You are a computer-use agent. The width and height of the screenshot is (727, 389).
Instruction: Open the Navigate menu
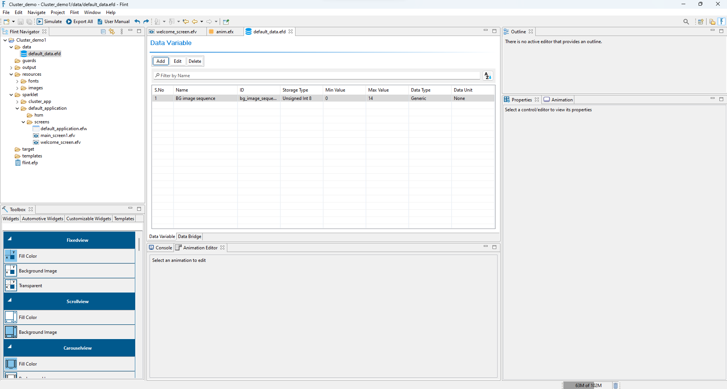click(36, 12)
